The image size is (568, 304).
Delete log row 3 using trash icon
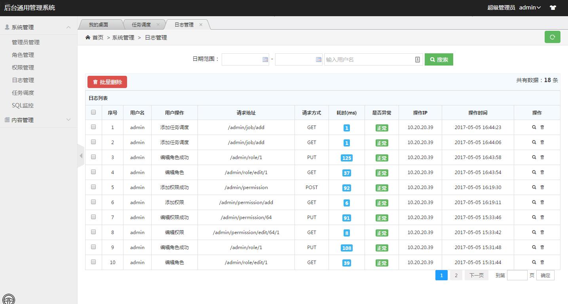pos(542,157)
